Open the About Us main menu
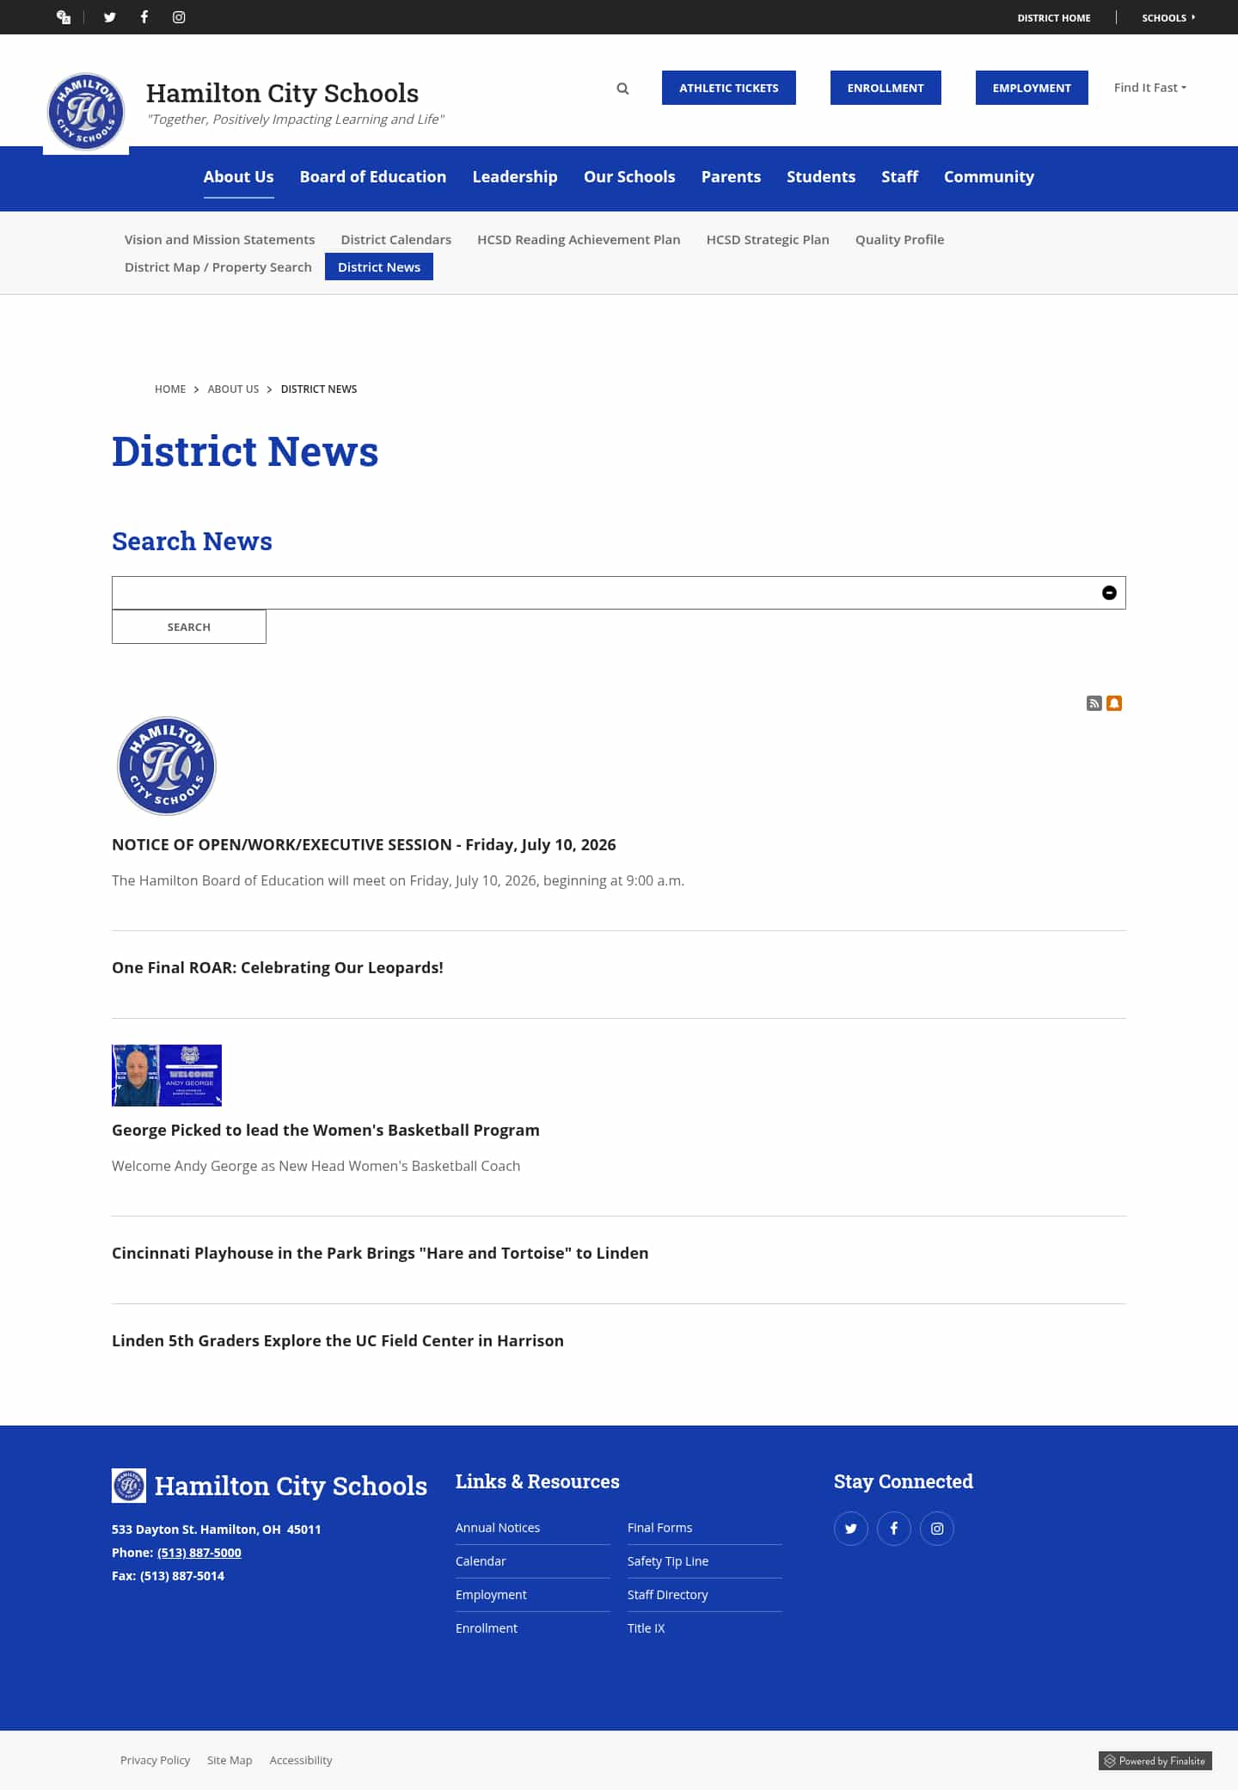This screenshot has width=1238, height=1790. [x=238, y=177]
